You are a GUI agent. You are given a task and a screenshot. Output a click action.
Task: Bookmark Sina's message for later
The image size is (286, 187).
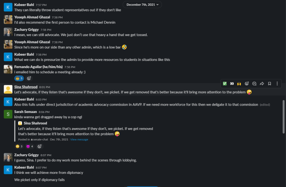(270, 84)
